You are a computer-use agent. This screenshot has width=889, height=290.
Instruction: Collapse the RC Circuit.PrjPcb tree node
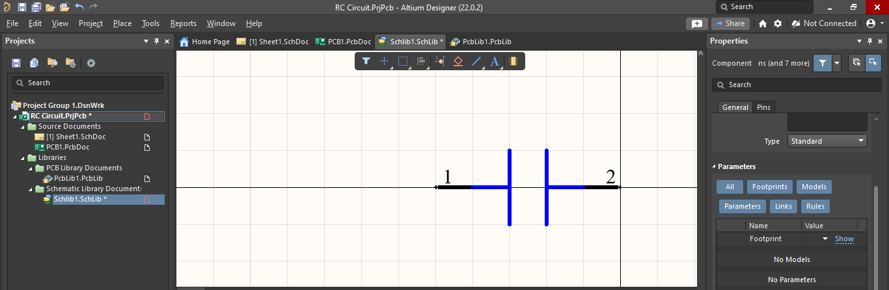pos(14,116)
